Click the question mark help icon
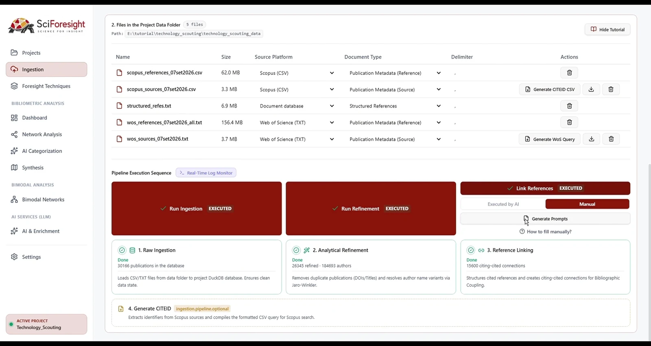 click(x=522, y=232)
